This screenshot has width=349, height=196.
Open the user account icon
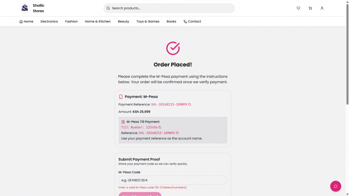[322, 8]
